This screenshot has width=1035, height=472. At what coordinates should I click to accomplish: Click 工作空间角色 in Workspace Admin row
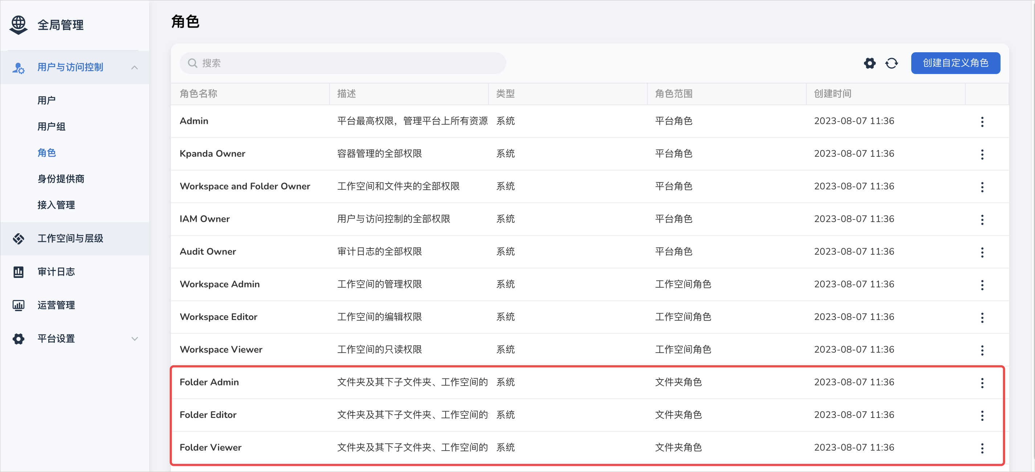point(683,284)
